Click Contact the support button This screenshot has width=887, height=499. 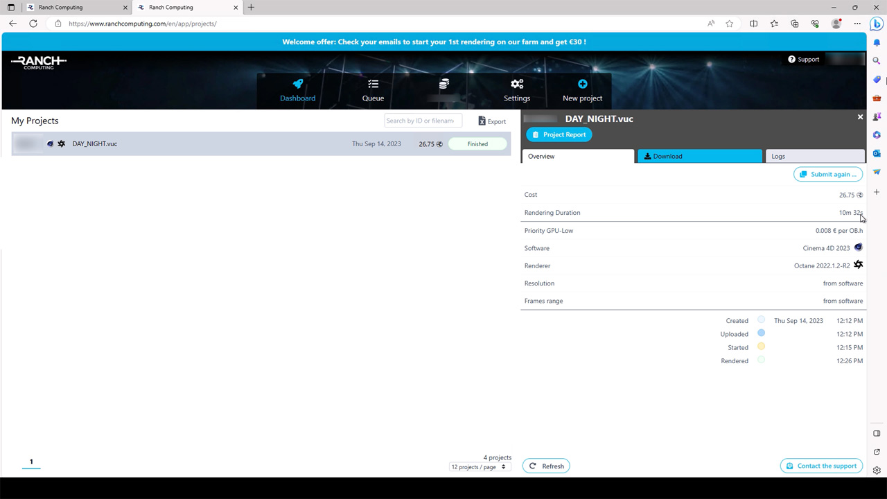tap(822, 466)
